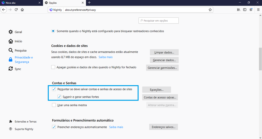This screenshot has width=262, height=139.
Task: Select the Opções tab
Action: pos(64,3)
